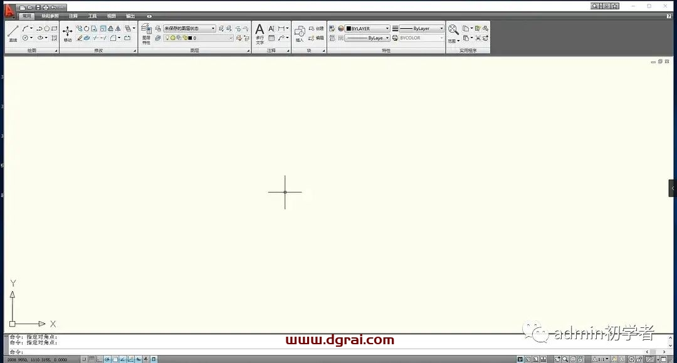Open the red A application menu

(9, 11)
